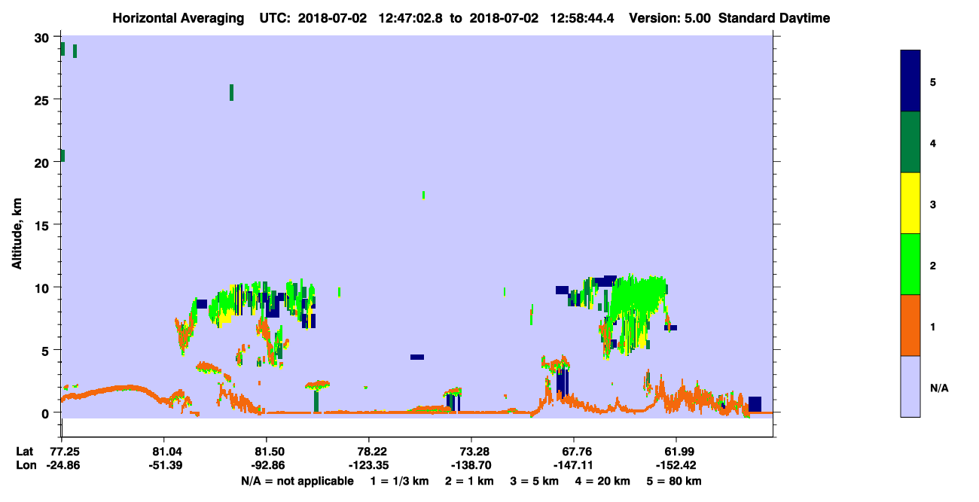The height and width of the screenshot is (502, 979).
Task: Click the green streak at 26 km altitude
Action: [231, 93]
